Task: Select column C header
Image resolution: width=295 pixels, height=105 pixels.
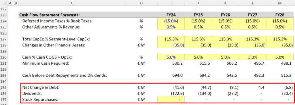Action: (x=72, y=3)
